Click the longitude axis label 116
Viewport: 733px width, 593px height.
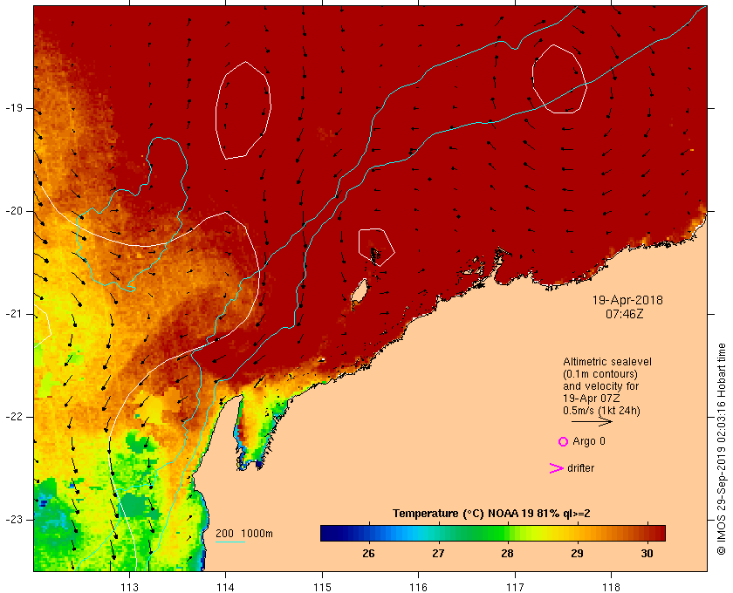(418, 587)
